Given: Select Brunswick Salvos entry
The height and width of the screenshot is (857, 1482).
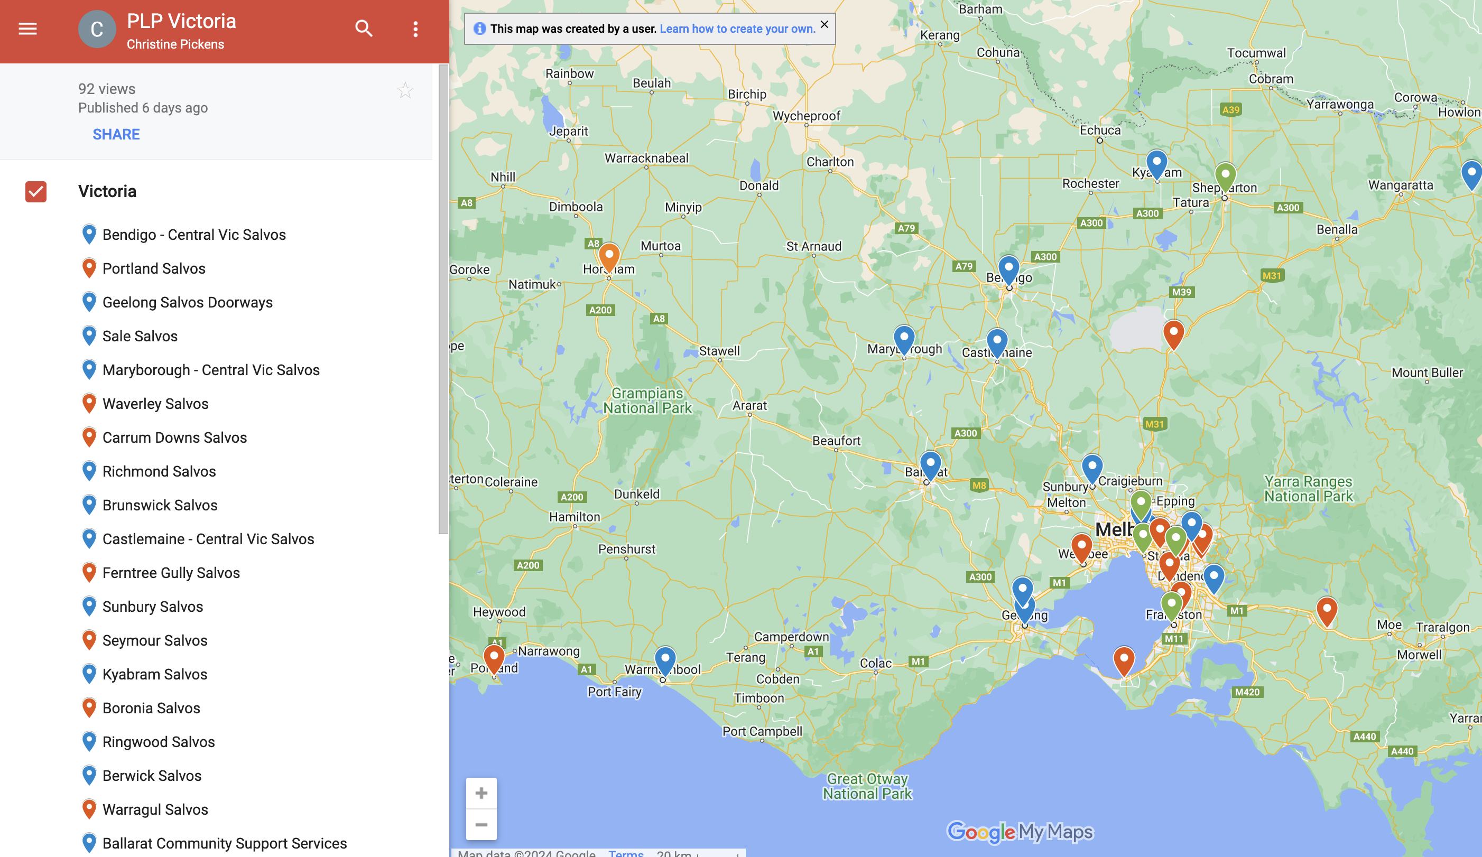Looking at the screenshot, I should click(x=160, y=505).
